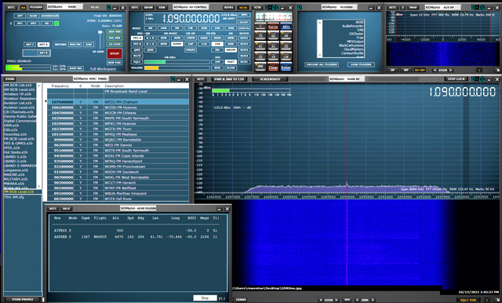
Task: Click zoom-in arrow in Aux SP window
Action: click(451, 70)
